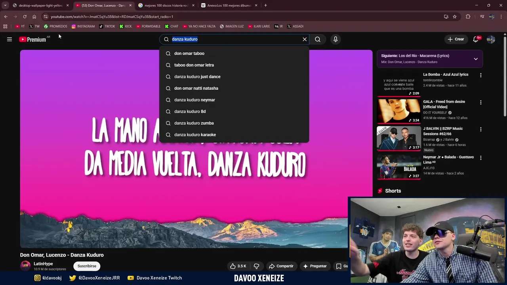This screenshot has height=285, width=507.
Task: Click the magnifier search submit button
Action: tap(318, 39)
